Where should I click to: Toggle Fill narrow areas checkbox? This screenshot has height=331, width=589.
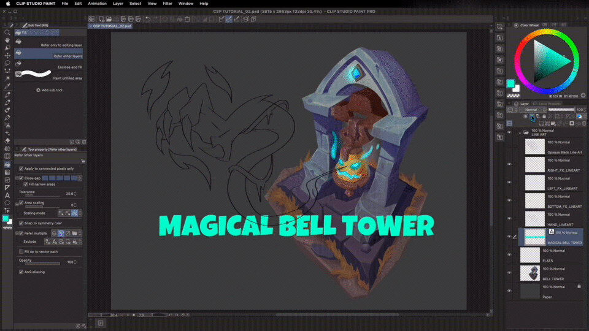click(x=26, y=185)
